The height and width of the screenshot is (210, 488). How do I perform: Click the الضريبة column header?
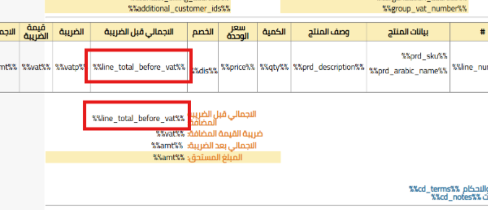71,32
